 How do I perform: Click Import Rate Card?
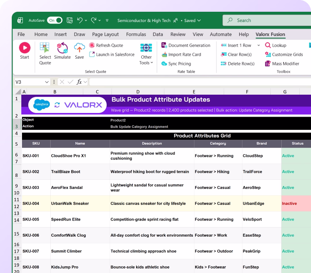pos(181,55)
